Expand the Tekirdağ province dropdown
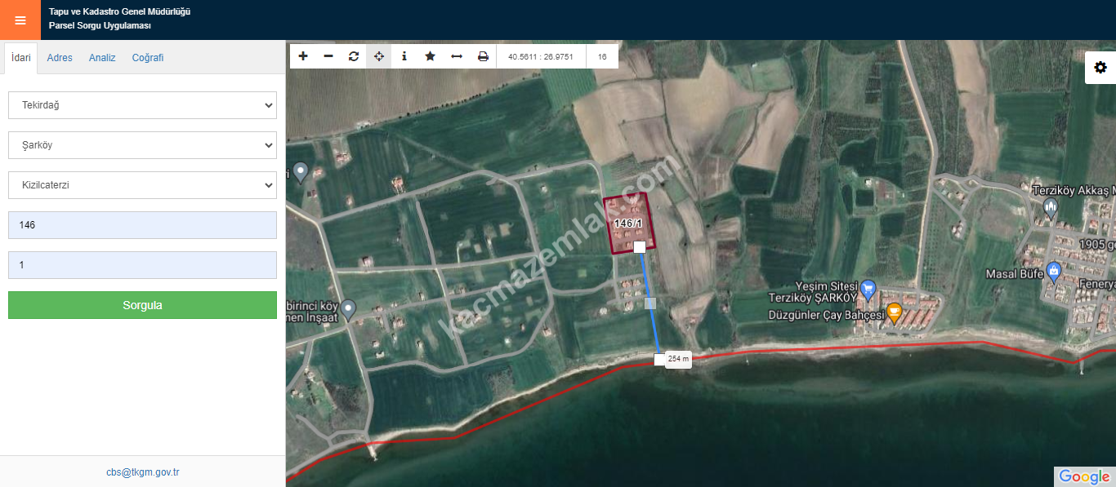The image size is (1116, 487). coord(142,105)
